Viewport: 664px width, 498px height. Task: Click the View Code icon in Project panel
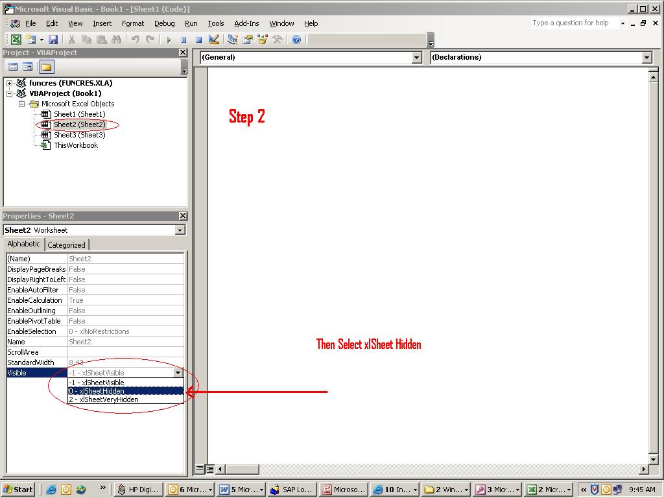click(x=13, y=67)
